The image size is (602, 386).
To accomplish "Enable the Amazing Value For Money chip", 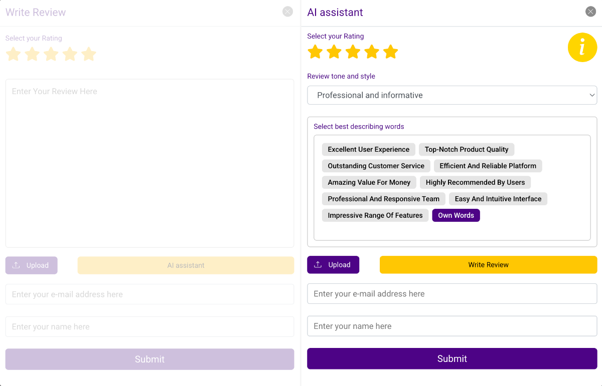I will click(369, 182).
